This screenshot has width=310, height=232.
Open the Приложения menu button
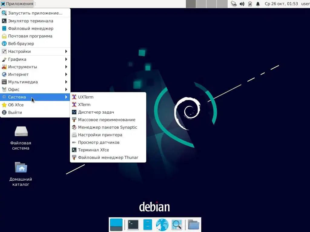click(17, 4)
